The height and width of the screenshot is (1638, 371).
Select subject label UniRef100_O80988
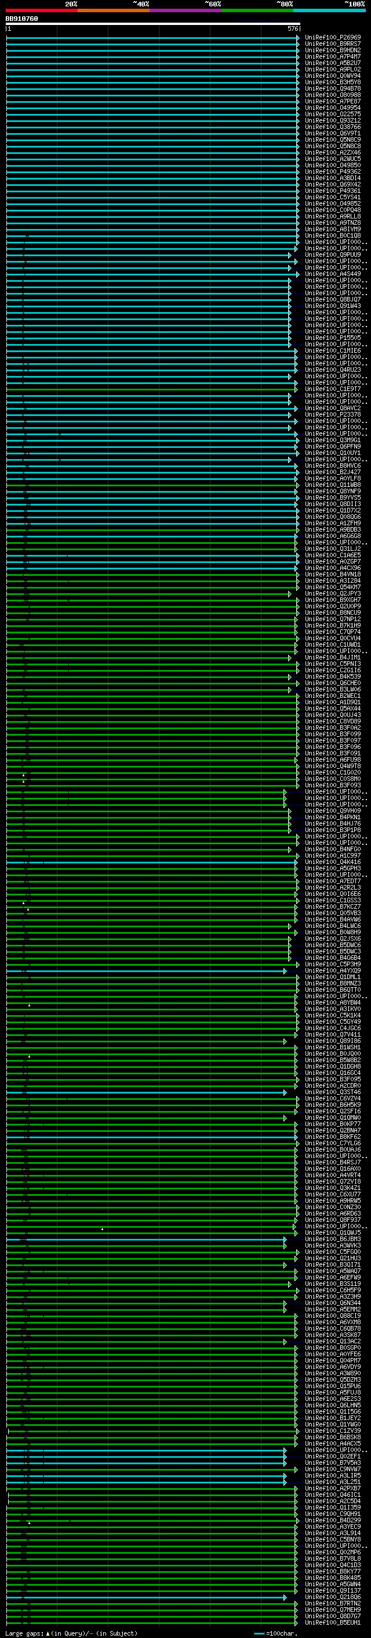coord(333,95)
